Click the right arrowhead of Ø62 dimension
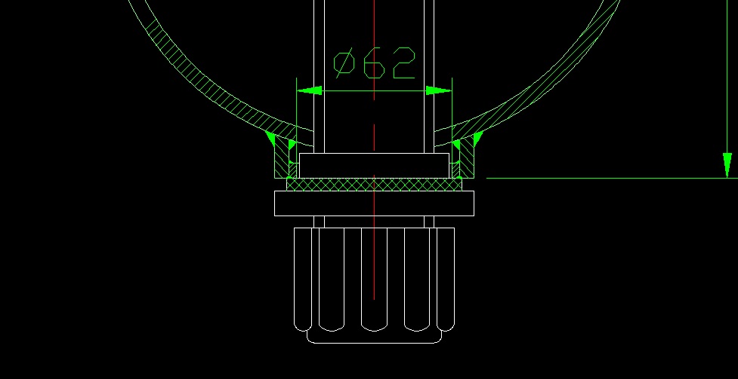Screen dimensions: 738x379 [x=439, y=90]
